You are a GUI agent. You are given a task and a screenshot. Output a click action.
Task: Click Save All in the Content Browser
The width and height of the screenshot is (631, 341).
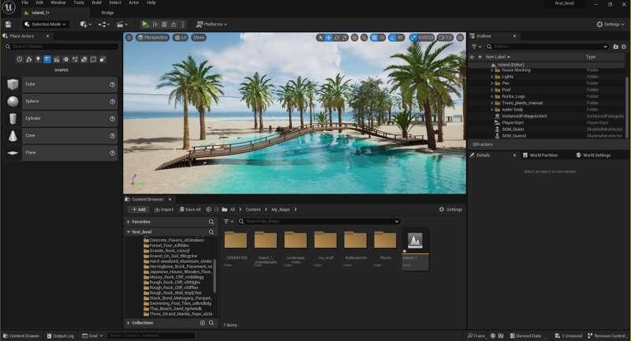[x=190, y=209]
